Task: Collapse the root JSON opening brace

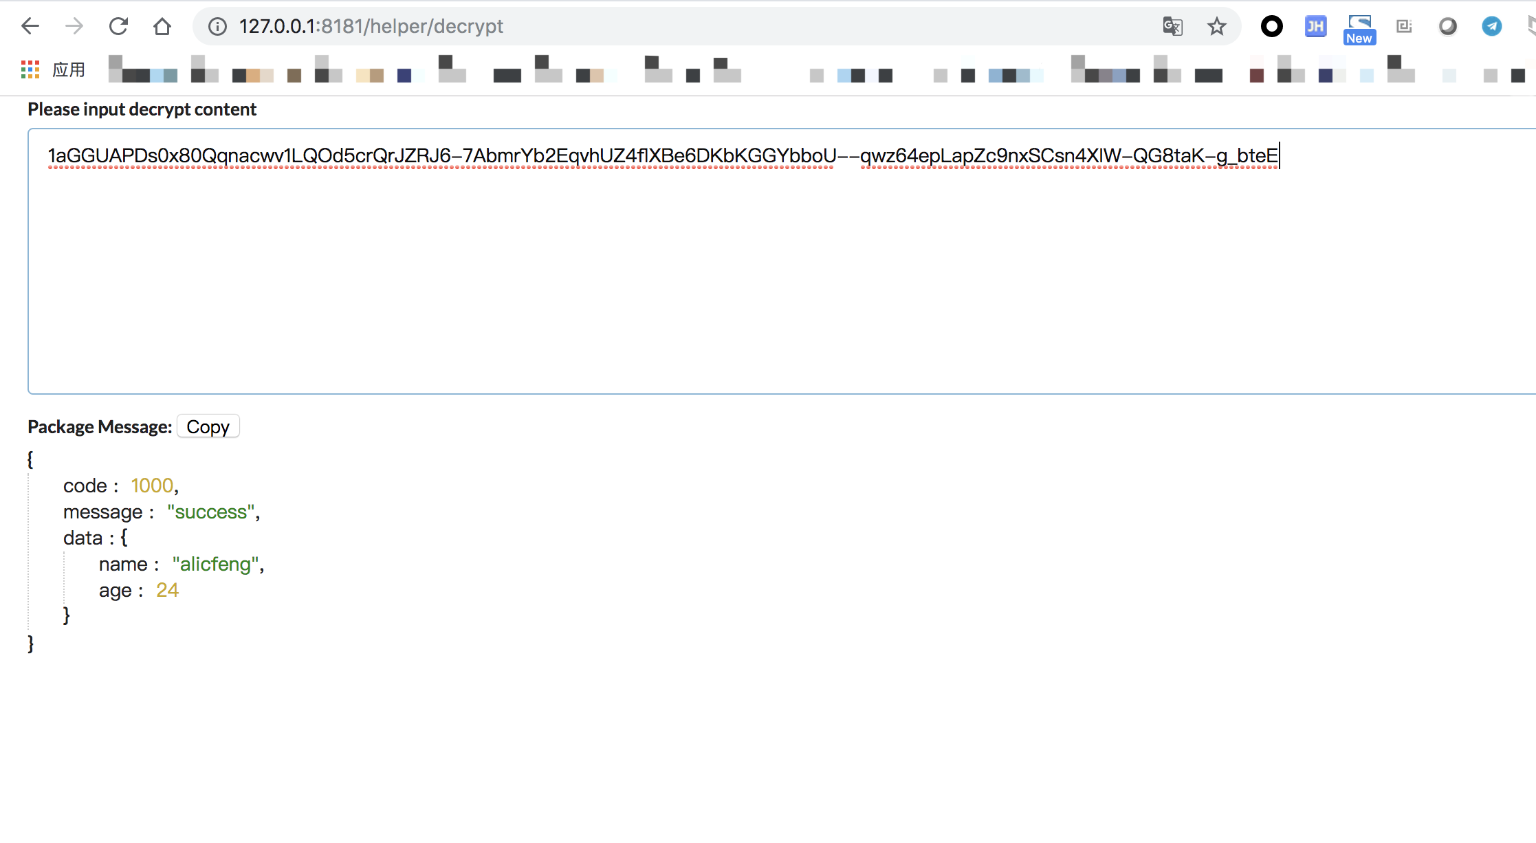Action: click(30, 459)
